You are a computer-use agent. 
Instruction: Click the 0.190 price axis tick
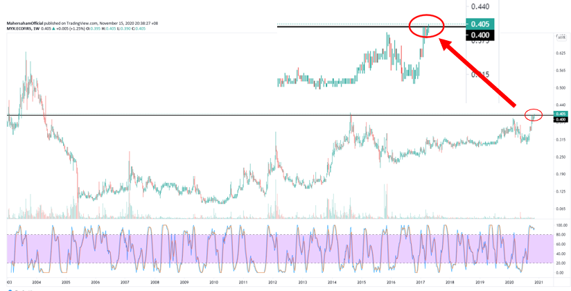pos(559,175)
